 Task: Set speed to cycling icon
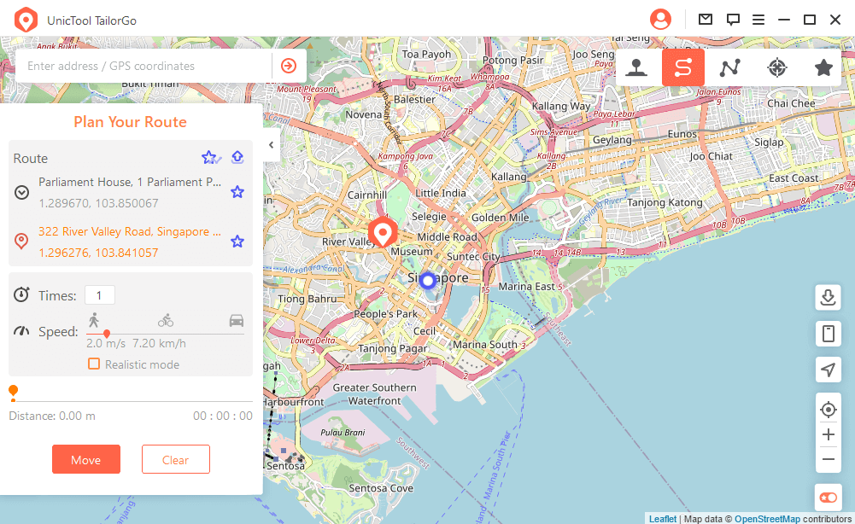click(166, 320)
